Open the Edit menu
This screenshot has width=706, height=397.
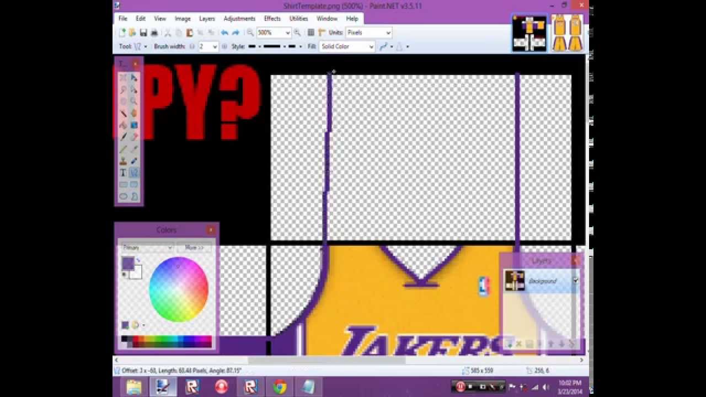pos(141,18)
